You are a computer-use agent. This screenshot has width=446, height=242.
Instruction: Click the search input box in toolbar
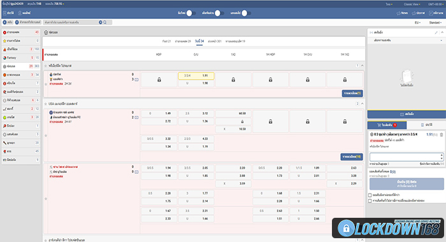point(71,22)
